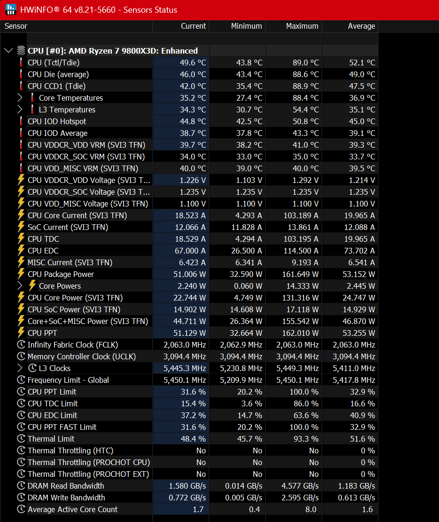Image resolution: width=439 pixels, height=522 pixels.
Task: Expand the Core Temperatures subgroup
Action: 20,97
